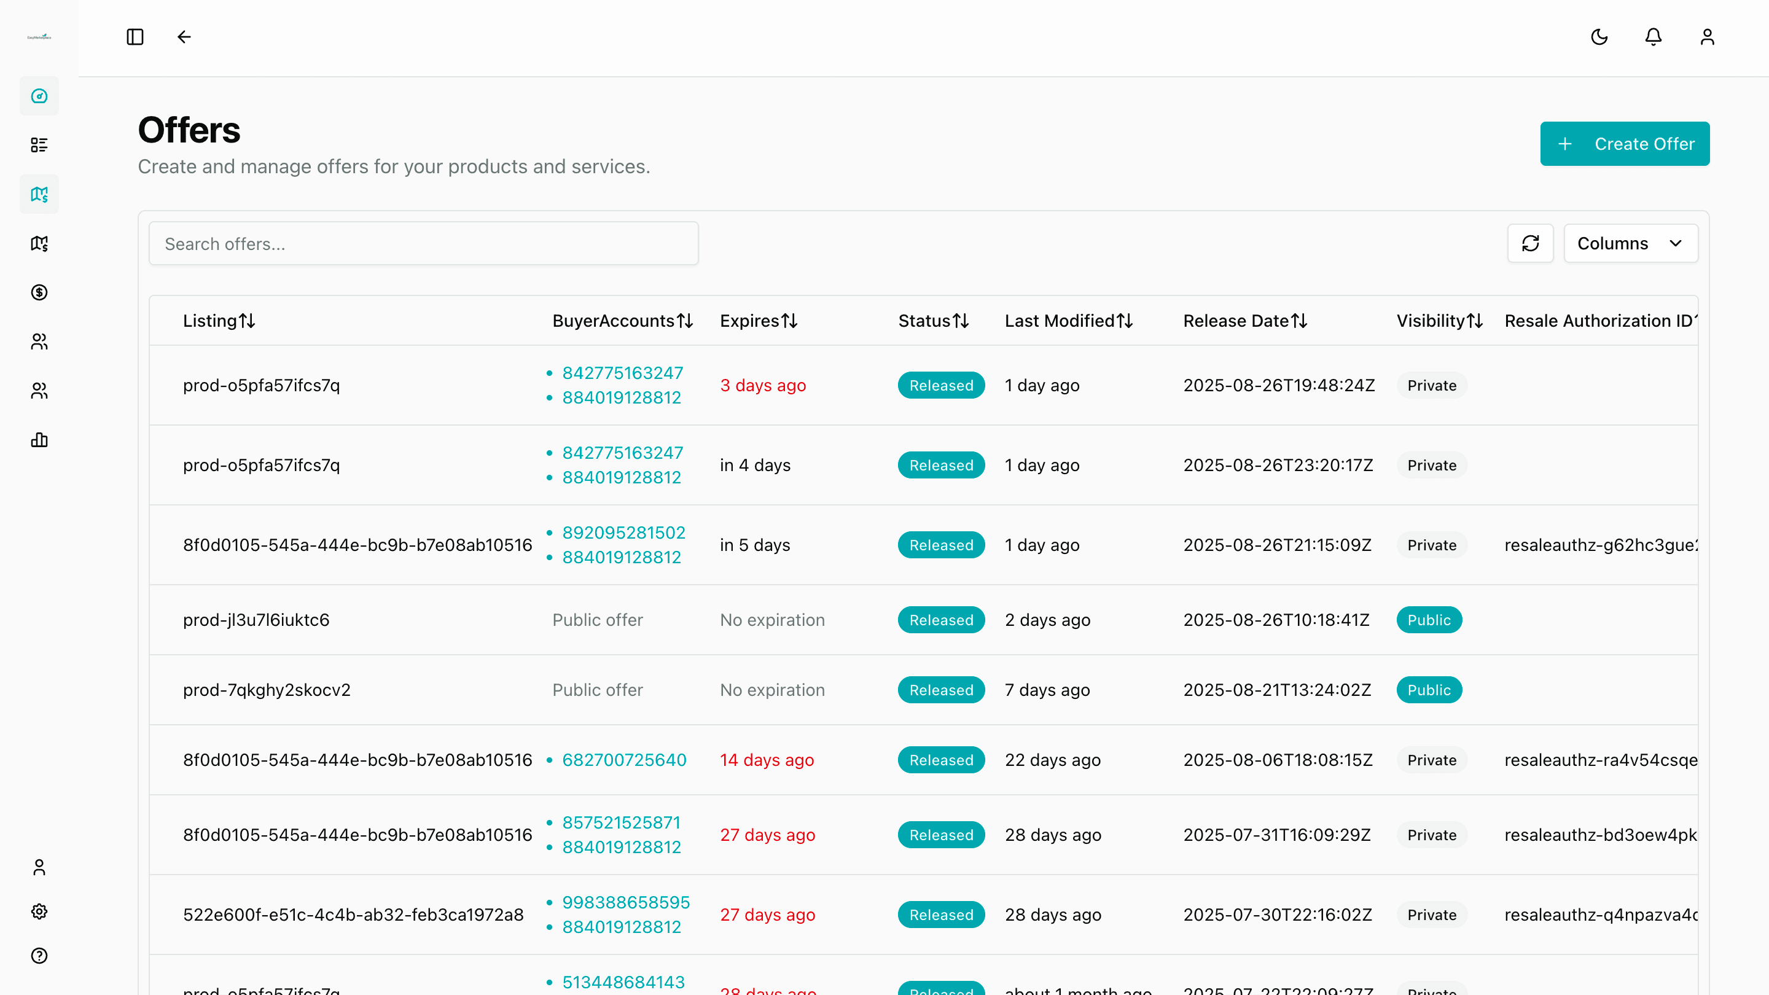Click resaleauthz-g62hc3gue resale authorization ID
The image size is (1769, 995).
pos(1600,545)
